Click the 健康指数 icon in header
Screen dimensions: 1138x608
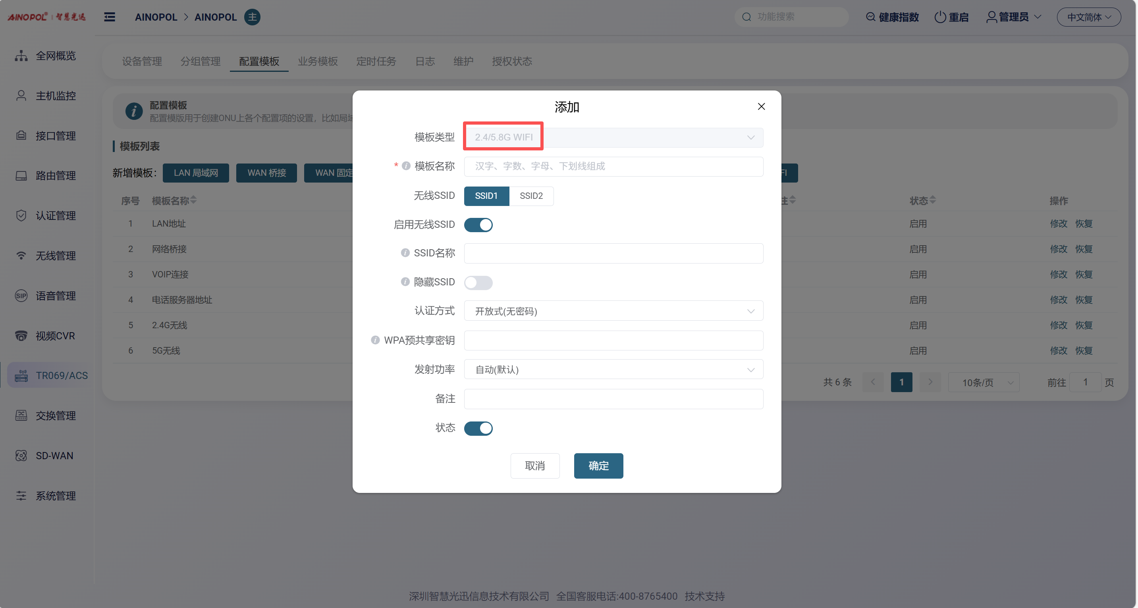(x=870, y=17)
